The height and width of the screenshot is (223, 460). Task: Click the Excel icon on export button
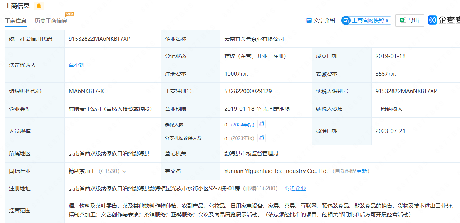pos(403,20)
